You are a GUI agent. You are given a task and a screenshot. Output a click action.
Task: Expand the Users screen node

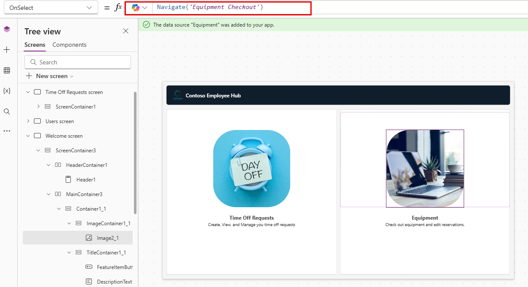click(x=28, y=121)
